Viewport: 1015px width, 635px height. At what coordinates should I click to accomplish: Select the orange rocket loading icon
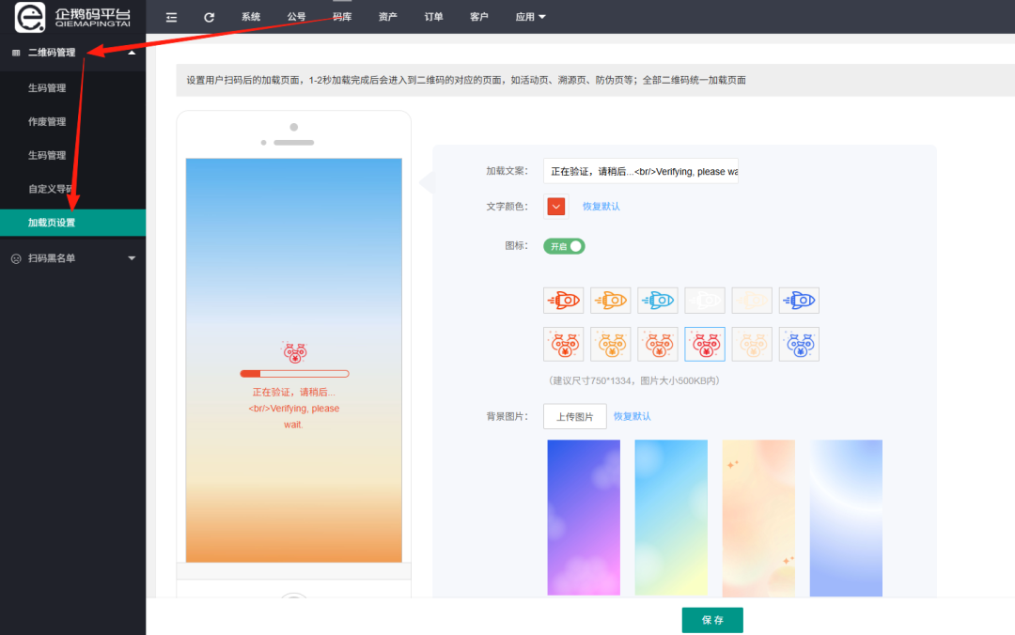point(610,300)
